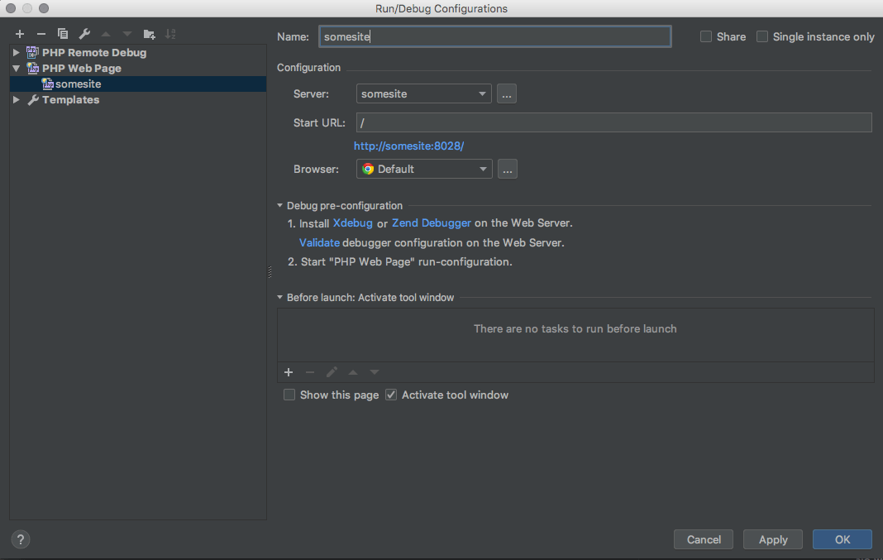Add a before launch task with plus

click(x=289, y=372)
